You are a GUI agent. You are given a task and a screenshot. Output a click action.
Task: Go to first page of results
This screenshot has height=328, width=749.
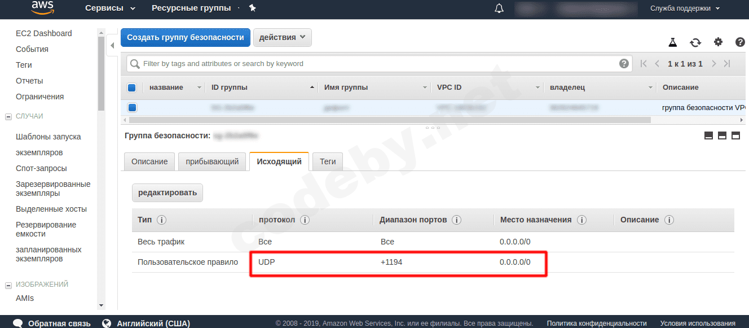click(644, 64)
